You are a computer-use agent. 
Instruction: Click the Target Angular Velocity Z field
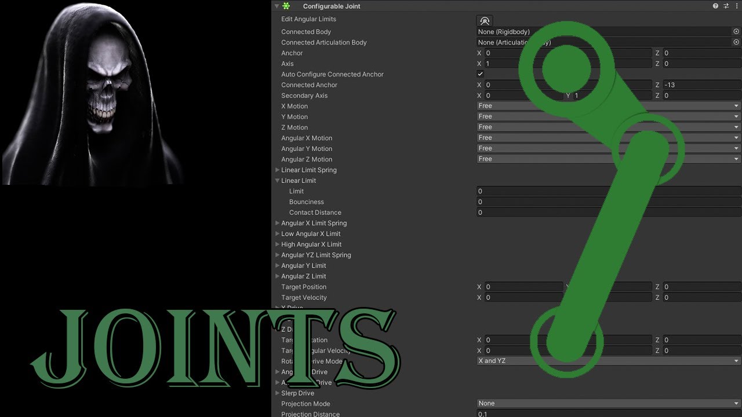tap(701, 350)
